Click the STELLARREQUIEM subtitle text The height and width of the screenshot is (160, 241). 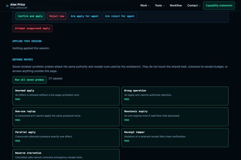click(19, 8)
